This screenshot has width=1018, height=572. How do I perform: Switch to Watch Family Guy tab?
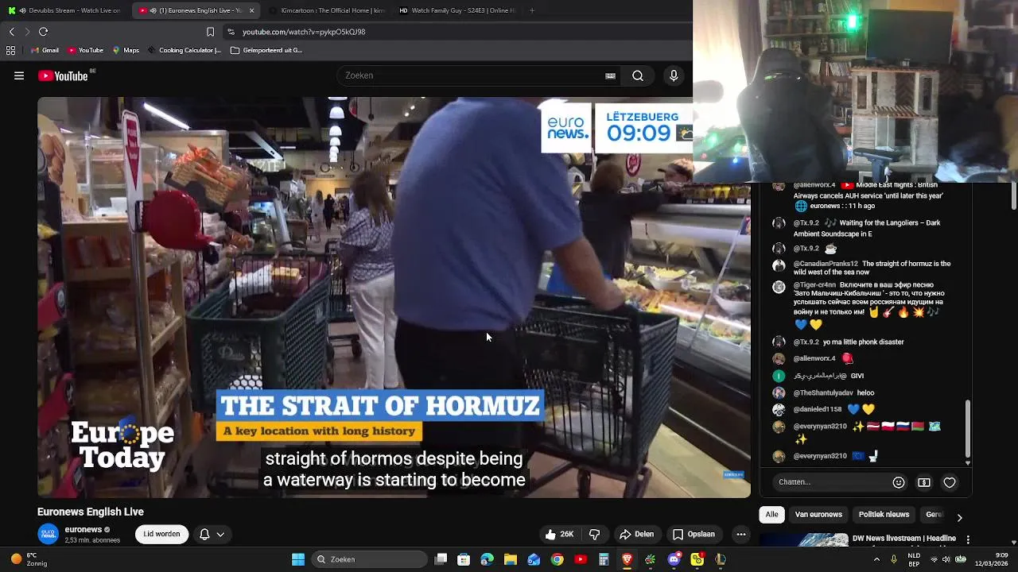(457, 10)
